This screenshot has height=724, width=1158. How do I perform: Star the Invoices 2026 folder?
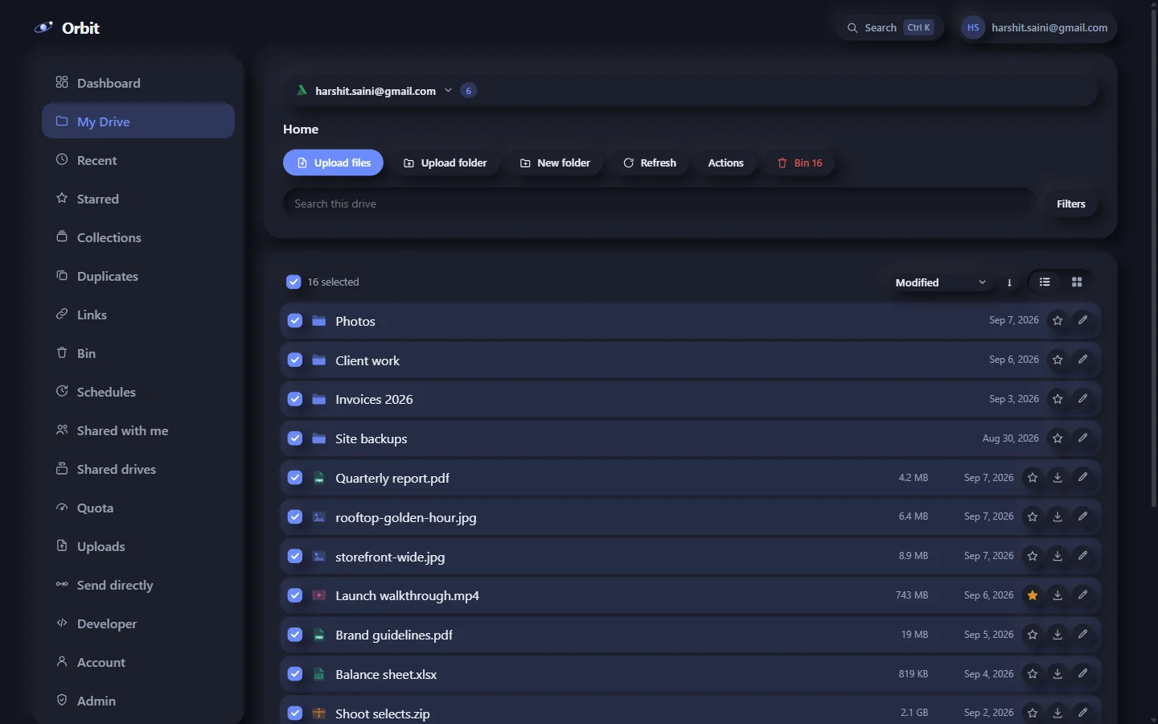tap(1057, 399)
